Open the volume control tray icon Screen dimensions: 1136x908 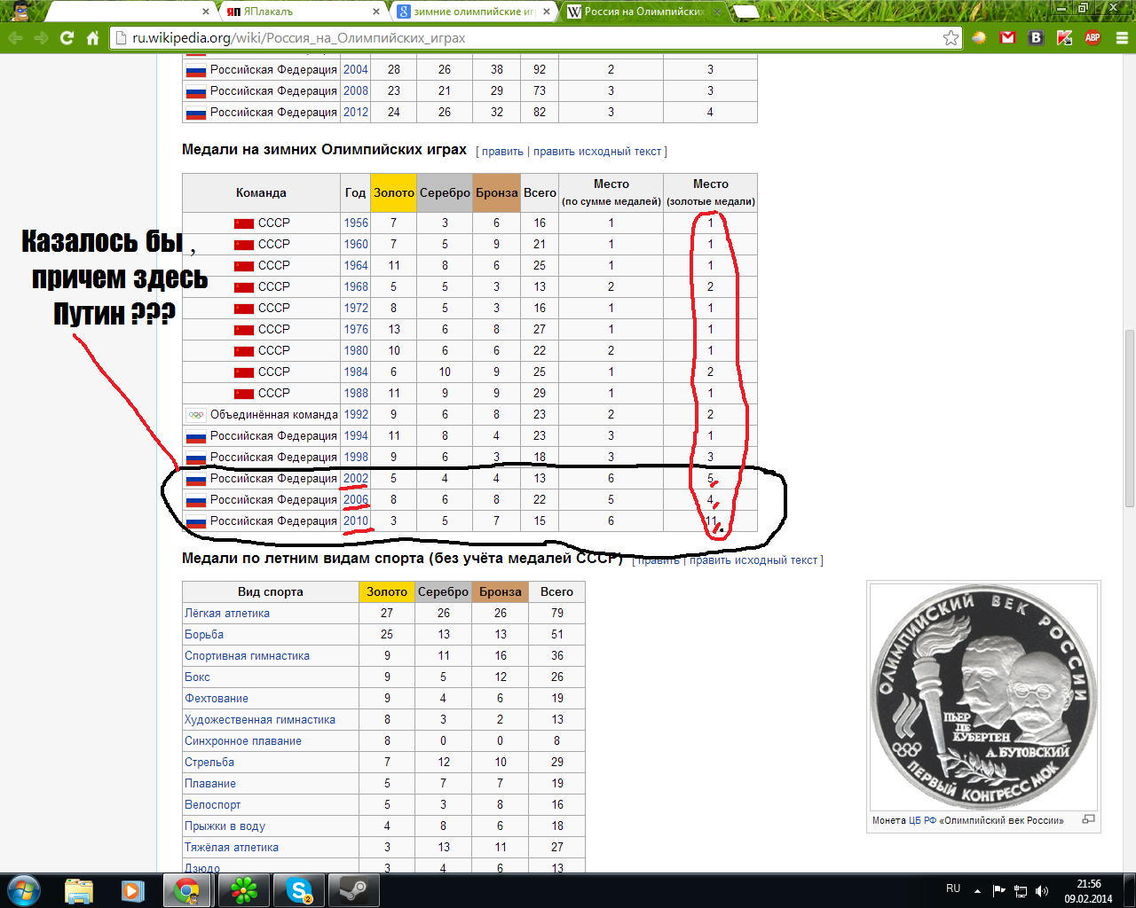pos(1042,890)
